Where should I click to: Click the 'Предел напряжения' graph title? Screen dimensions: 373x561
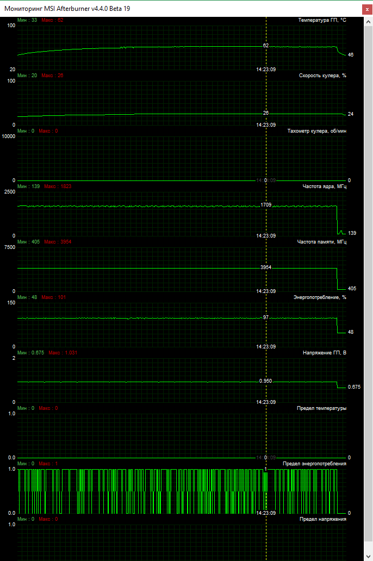[323, 519]
